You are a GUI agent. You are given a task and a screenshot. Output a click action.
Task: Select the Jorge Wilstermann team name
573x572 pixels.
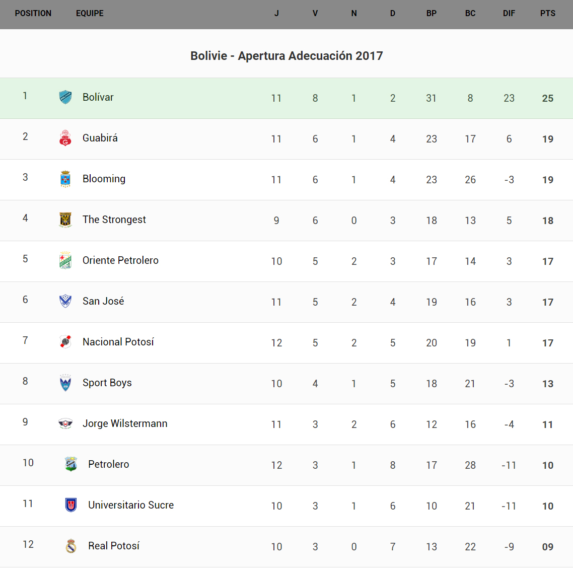[125, 423]
